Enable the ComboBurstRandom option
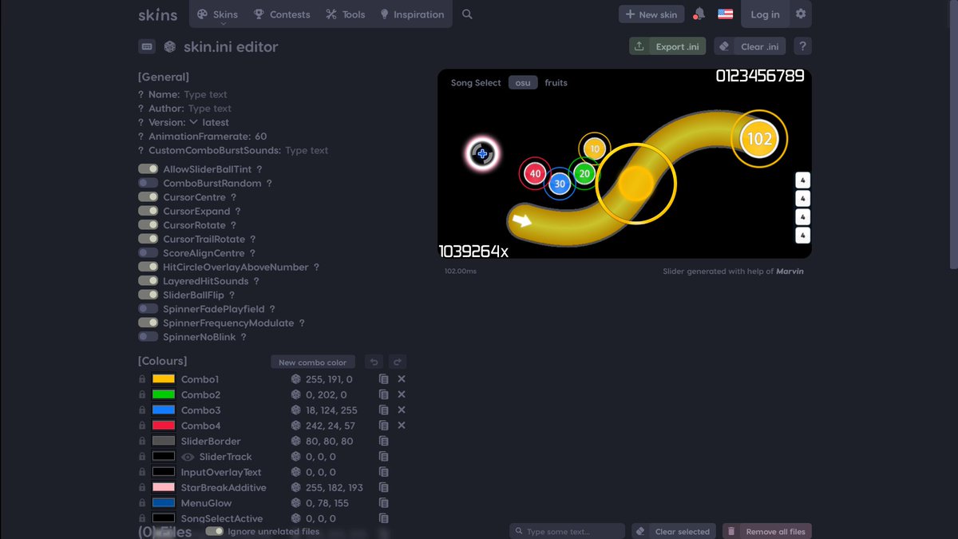This screenshot has width=958, height=539. [148, 182]
